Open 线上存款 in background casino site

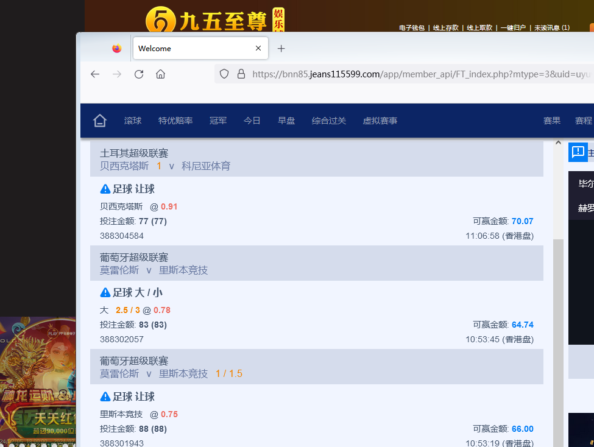(x=445, y=27)
